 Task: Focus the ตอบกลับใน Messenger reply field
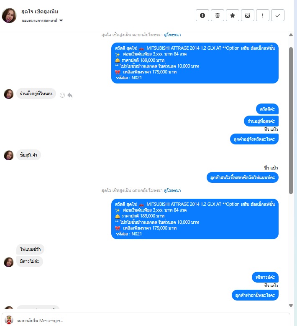point(146,321)
